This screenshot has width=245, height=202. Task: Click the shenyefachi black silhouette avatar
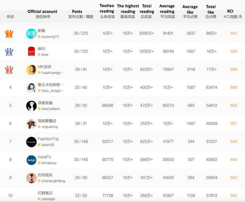(31, 106)
